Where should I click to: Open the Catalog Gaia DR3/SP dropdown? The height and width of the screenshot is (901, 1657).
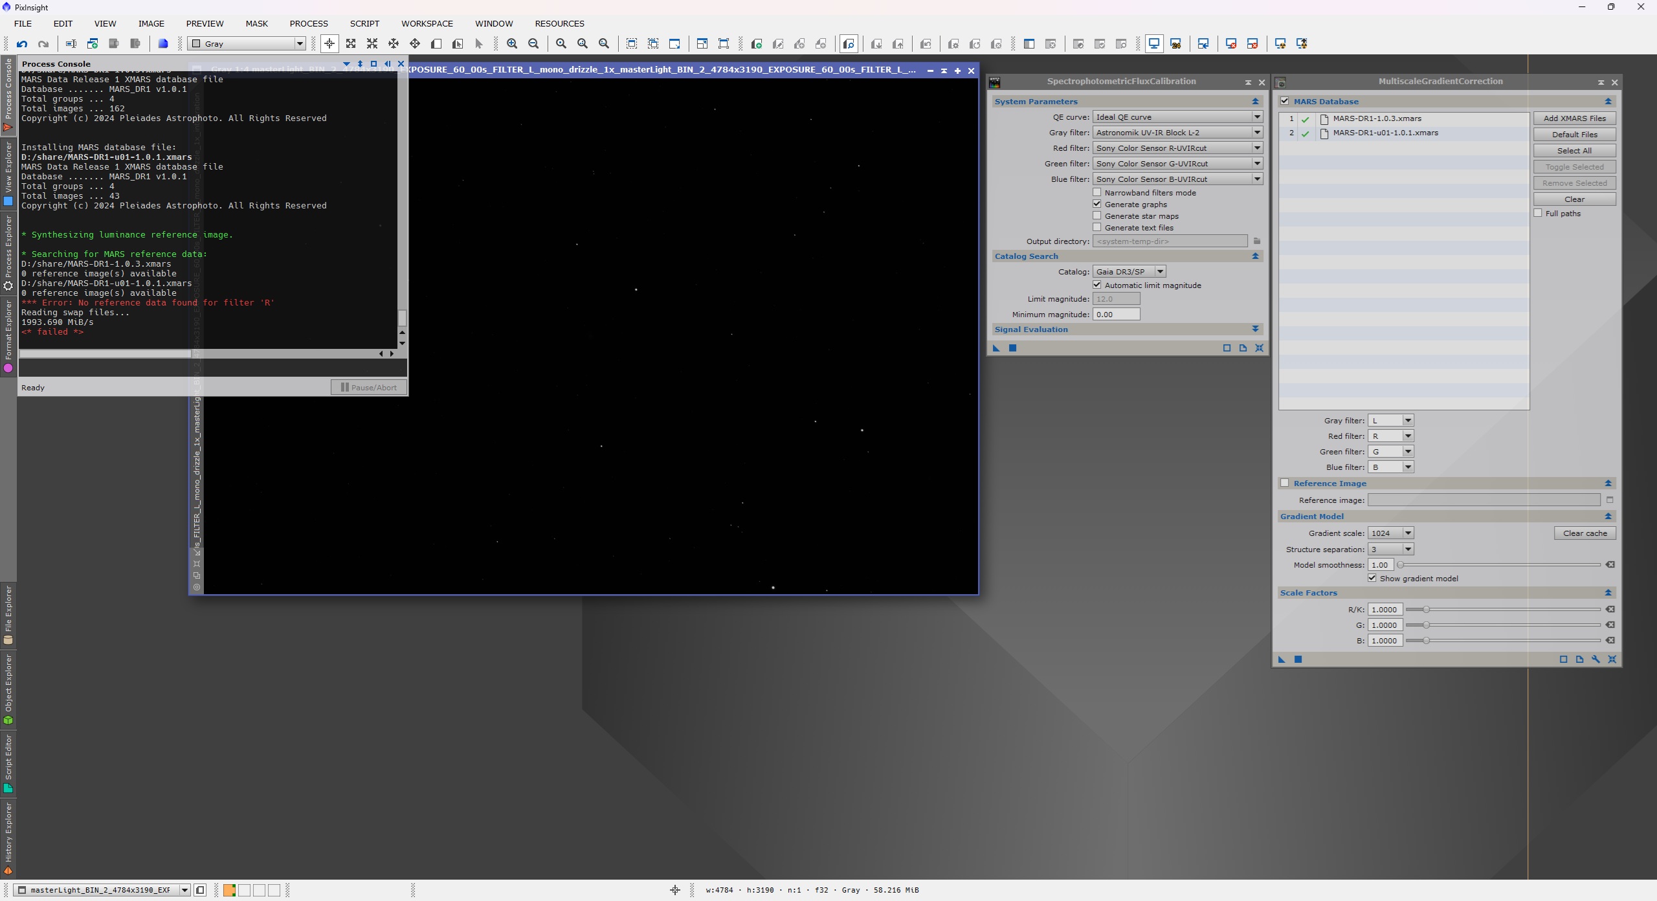click(x=1129, y=272)
